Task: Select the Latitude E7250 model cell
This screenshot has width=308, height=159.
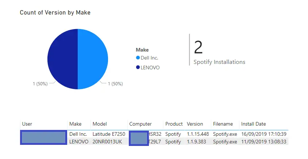Action: coord(109,134)
